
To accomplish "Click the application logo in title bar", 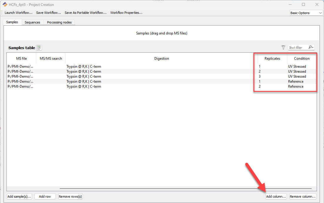I will (5, 4).
